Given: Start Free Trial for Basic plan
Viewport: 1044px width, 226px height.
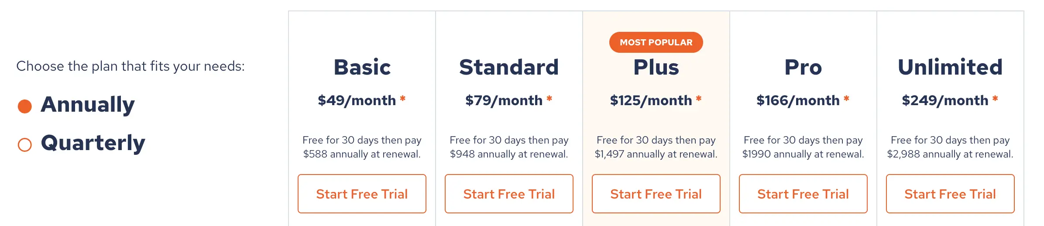Looking at the screenshot, I should 362,194.
